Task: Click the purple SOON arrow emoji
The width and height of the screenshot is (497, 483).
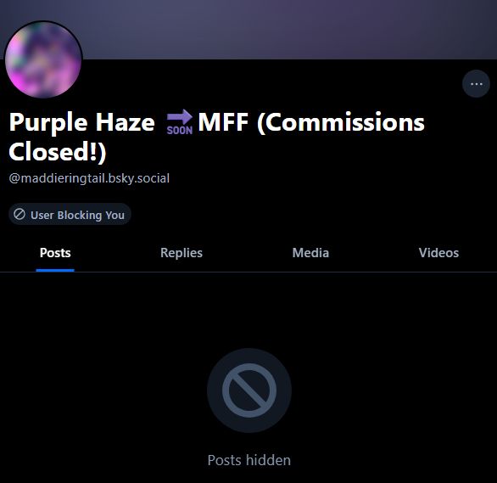Action: coord(180,121)
